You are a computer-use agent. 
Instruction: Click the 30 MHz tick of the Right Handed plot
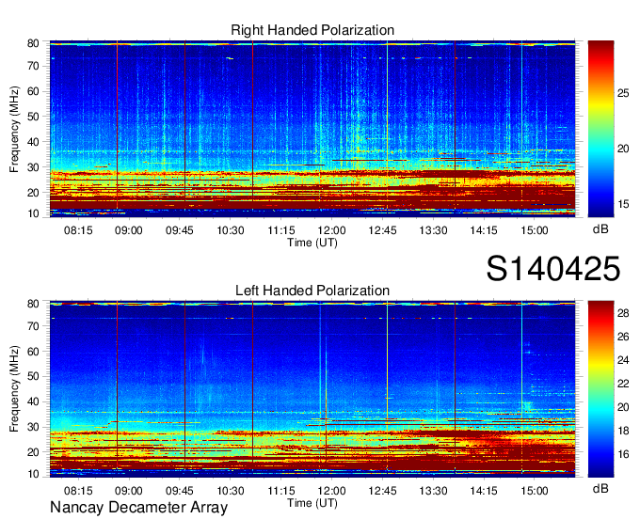pos(33,167)
